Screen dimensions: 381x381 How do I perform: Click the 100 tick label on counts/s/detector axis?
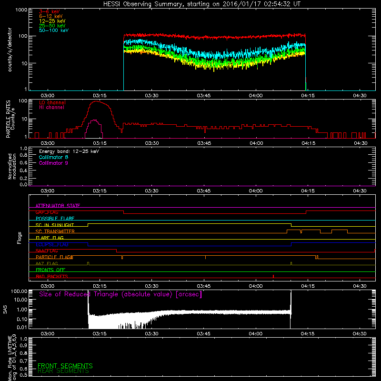[x=22, y=36]
